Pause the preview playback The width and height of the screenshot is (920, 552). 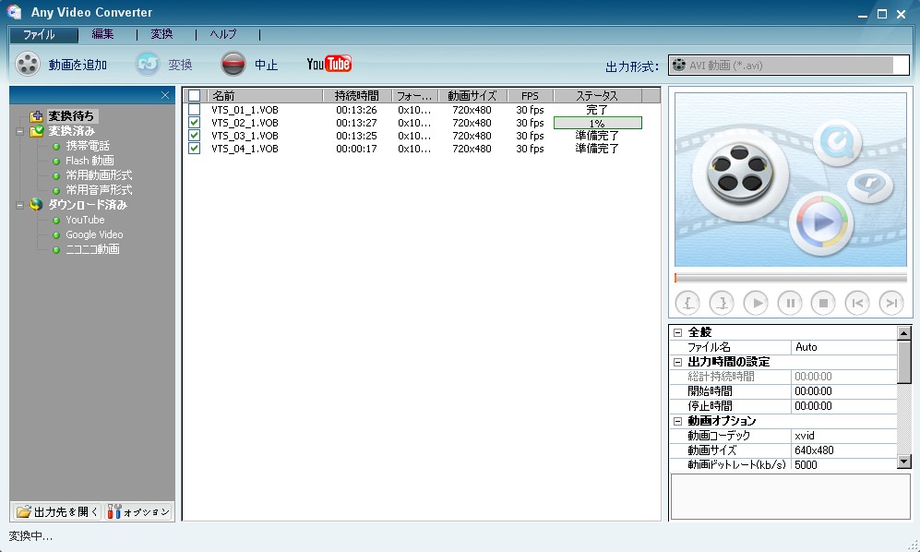coord(790,303)
